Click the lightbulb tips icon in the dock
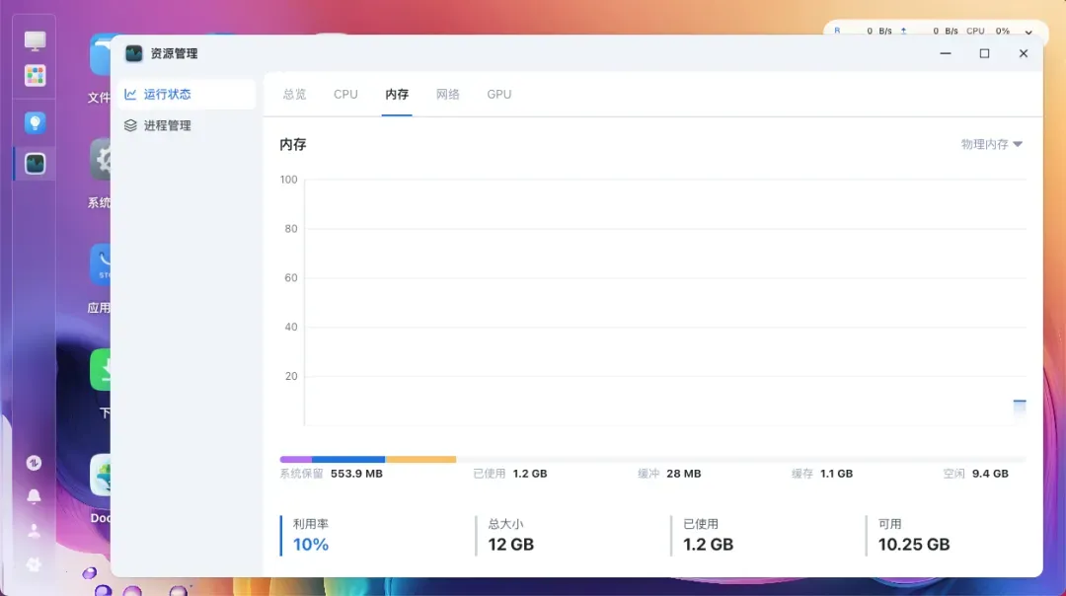The width and height of the screenshot is (1066, 596). [x=36, y=123]
